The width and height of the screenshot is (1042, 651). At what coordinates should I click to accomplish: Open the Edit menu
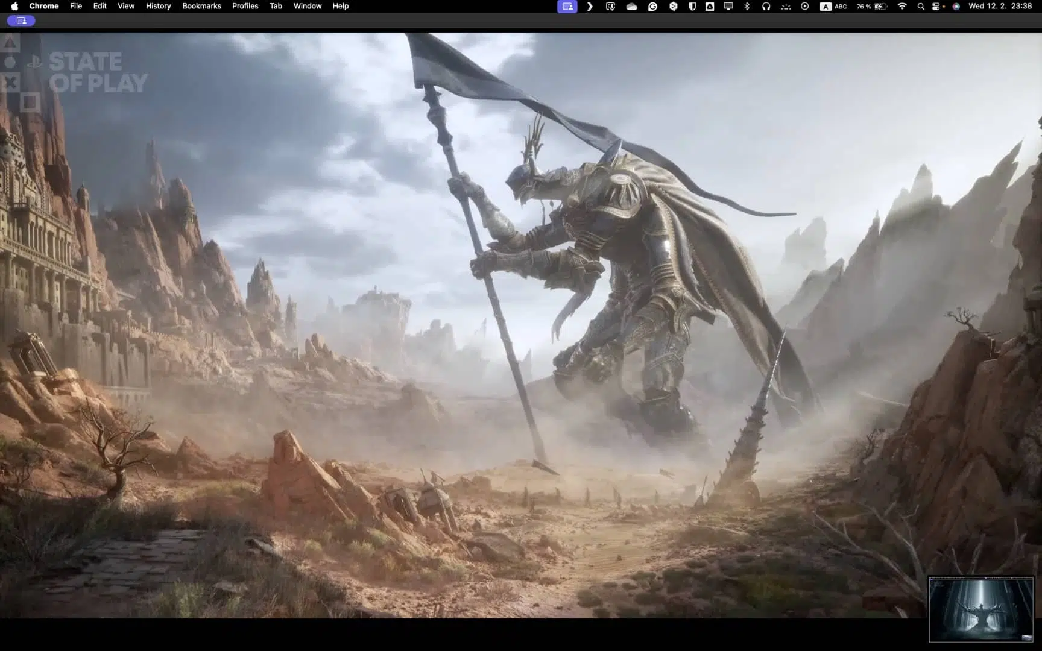tap(100, 6)
